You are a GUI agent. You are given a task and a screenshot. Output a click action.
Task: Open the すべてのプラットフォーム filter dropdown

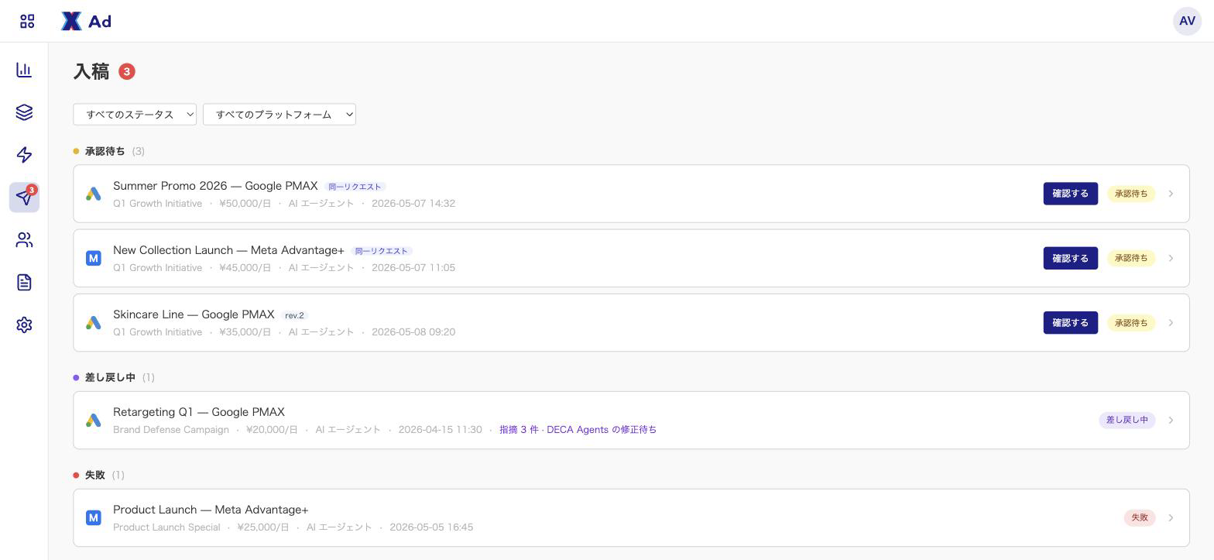tap(279, 115)
